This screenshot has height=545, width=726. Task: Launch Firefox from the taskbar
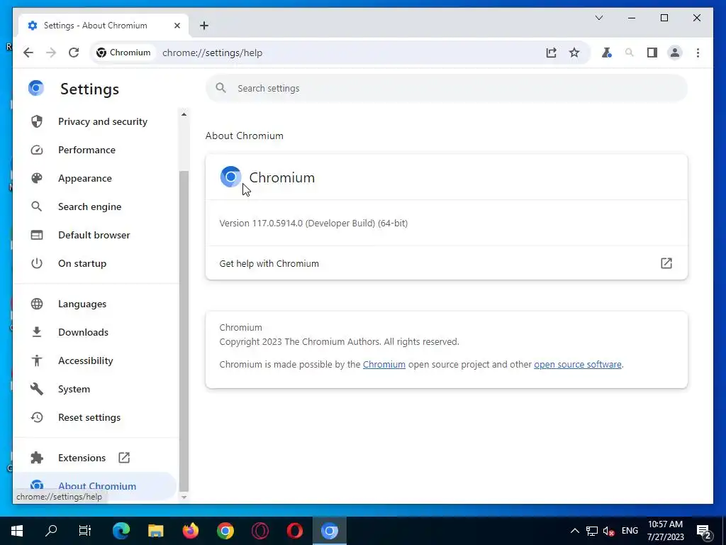pyautogui.click(x=190, y=531)
